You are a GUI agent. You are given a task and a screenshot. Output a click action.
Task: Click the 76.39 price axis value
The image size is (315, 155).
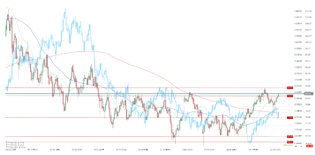click(308, 111)
